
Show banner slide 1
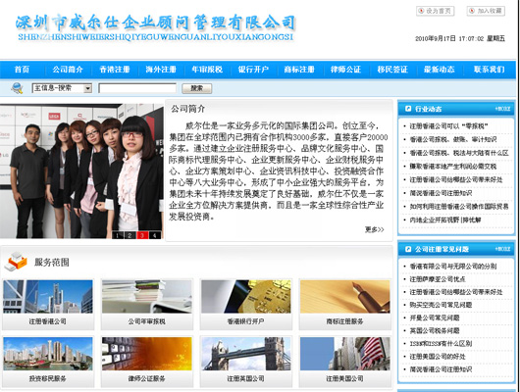pos(118,235)
